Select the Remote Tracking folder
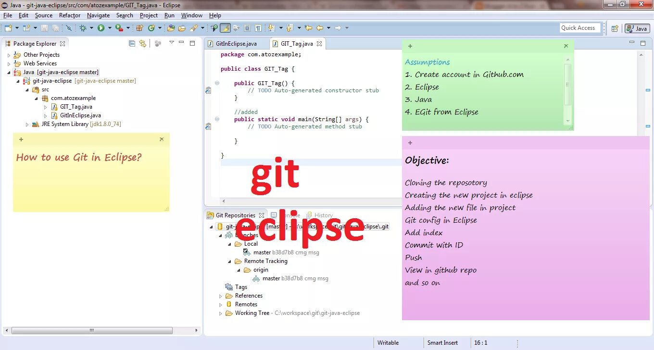Image resolution: width=654 pixels, height=350 pixels. pos(265,261)
